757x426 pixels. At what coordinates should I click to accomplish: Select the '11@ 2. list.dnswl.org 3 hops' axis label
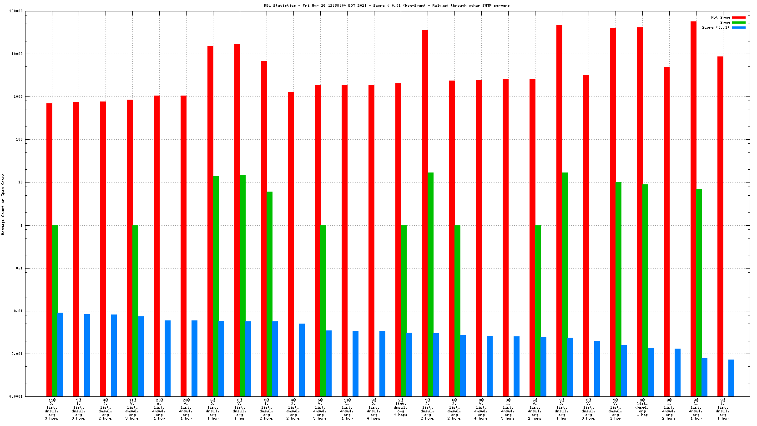pos(52,409)
